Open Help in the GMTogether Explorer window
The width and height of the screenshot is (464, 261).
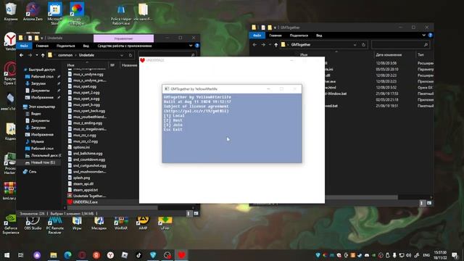(430, 36)
